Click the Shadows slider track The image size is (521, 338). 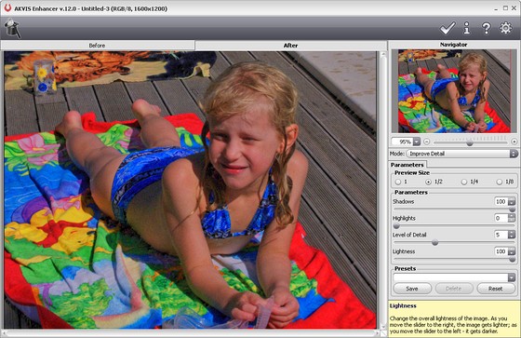click(x=454, y=210)
